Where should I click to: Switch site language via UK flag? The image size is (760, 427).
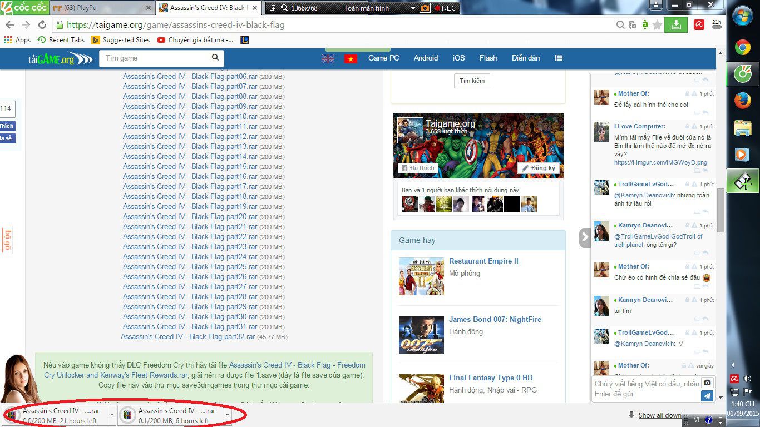pos(328,58)
